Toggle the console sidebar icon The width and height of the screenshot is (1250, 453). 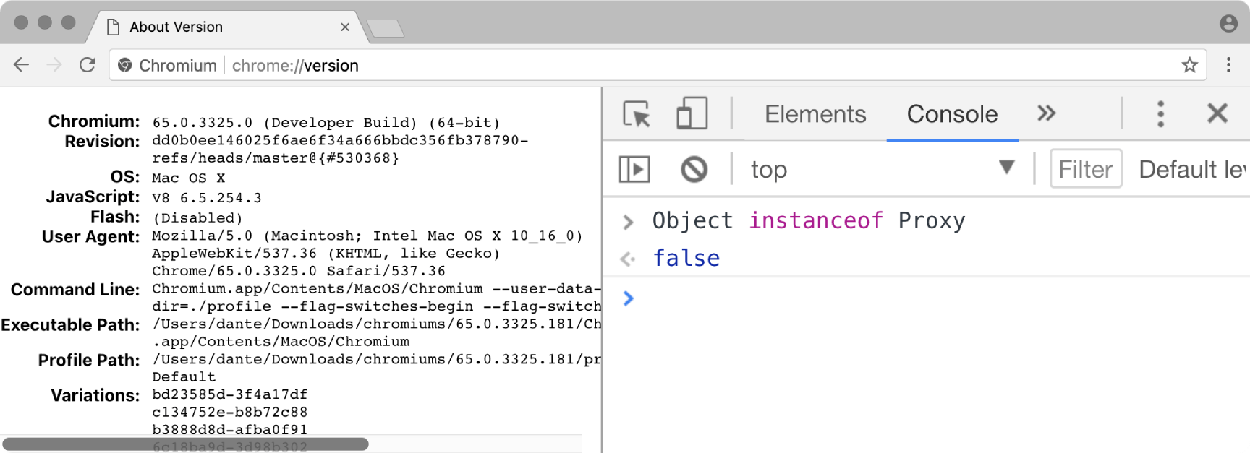pyautogui.click(x=634, y=170)
